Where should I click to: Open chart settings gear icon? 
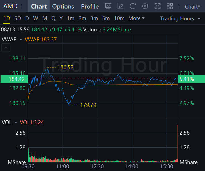[x=145, y=6]
